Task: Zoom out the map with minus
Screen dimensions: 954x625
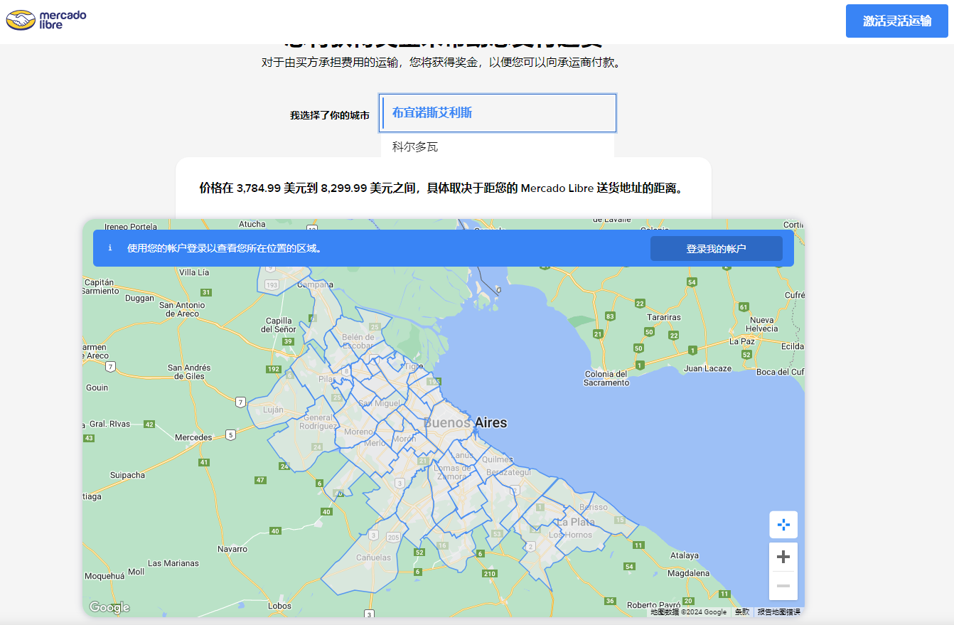Action: [x=783, y=586]
